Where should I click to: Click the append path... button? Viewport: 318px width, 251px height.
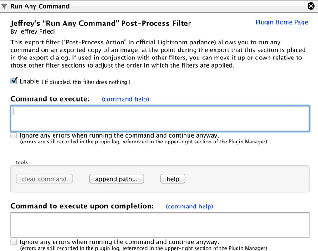117,179
